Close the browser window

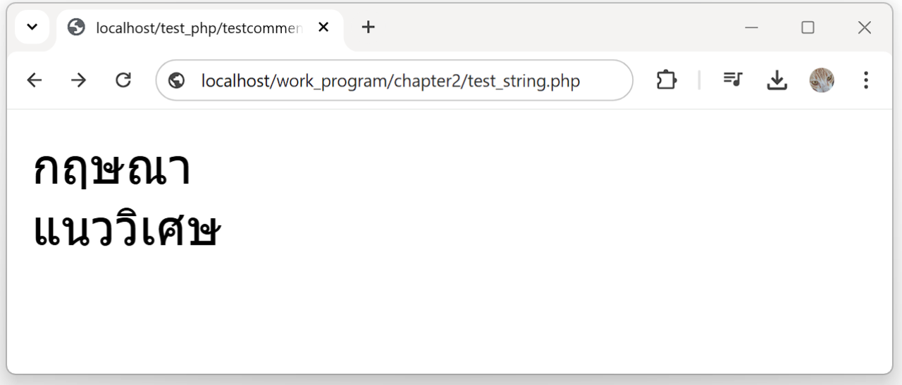pyautogui.click(x=864, y=27)
